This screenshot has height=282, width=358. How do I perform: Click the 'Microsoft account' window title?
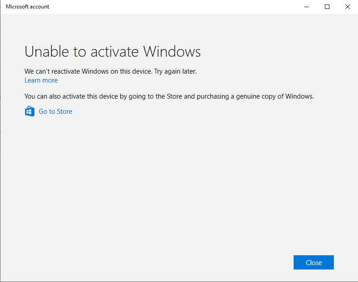click(x=27, y=7)
